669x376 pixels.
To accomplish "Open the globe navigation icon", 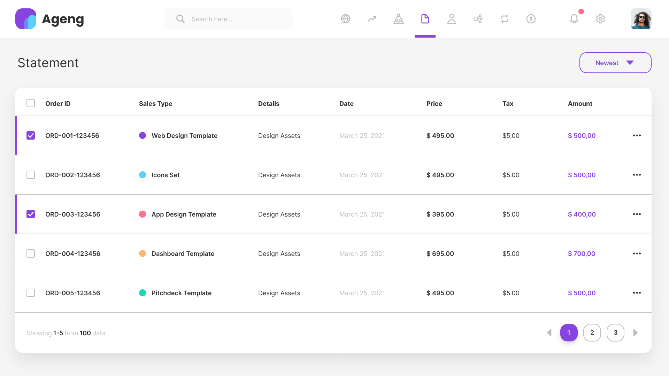I will (x=345, y=19).
